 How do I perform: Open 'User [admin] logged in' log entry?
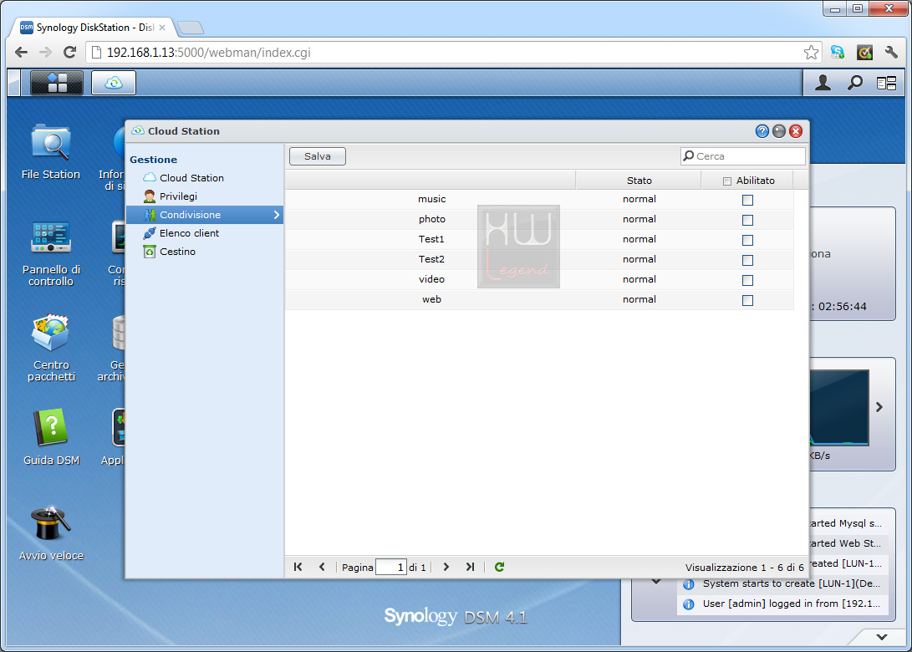point(783,604)
